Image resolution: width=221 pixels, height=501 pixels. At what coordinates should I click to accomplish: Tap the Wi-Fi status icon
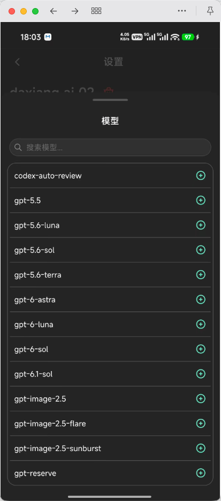tap(175, 37)
